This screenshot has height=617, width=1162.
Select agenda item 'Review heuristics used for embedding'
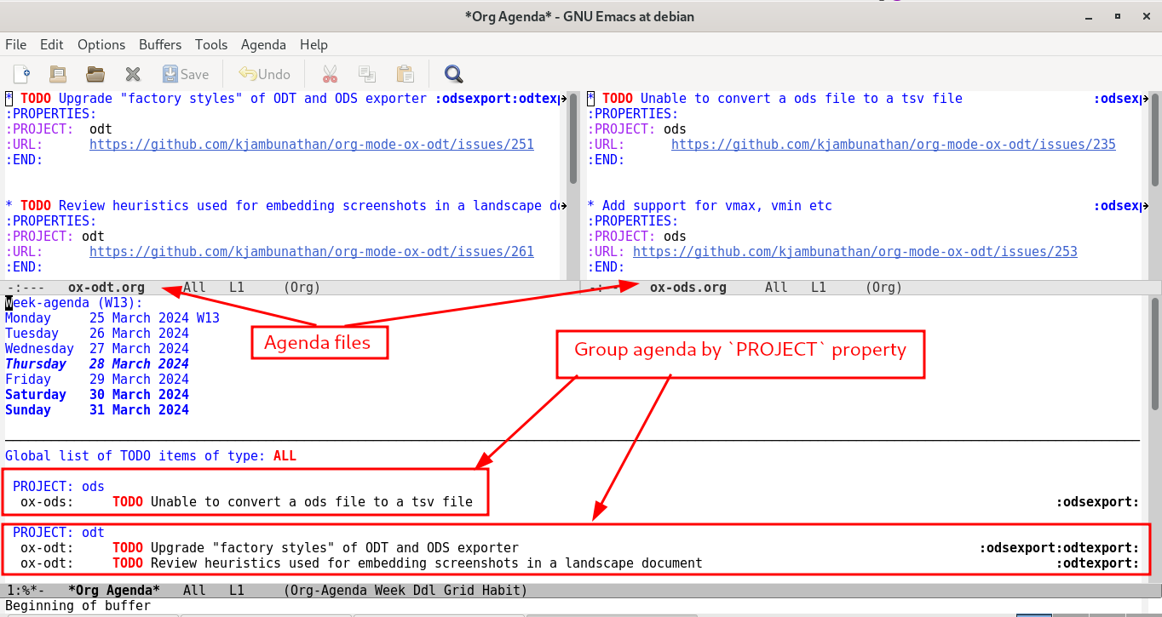tap(427, 563)
